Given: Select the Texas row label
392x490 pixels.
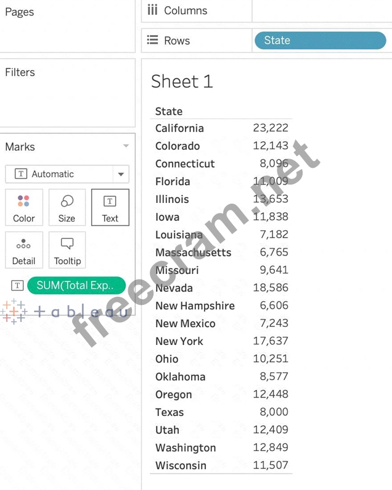Looking at the screenshot, I should point(169,412).
